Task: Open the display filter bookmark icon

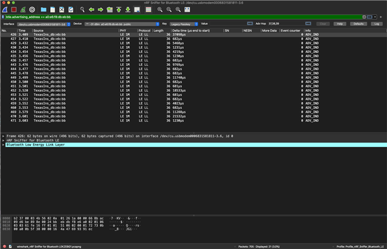Action: [x=3, y=17]
